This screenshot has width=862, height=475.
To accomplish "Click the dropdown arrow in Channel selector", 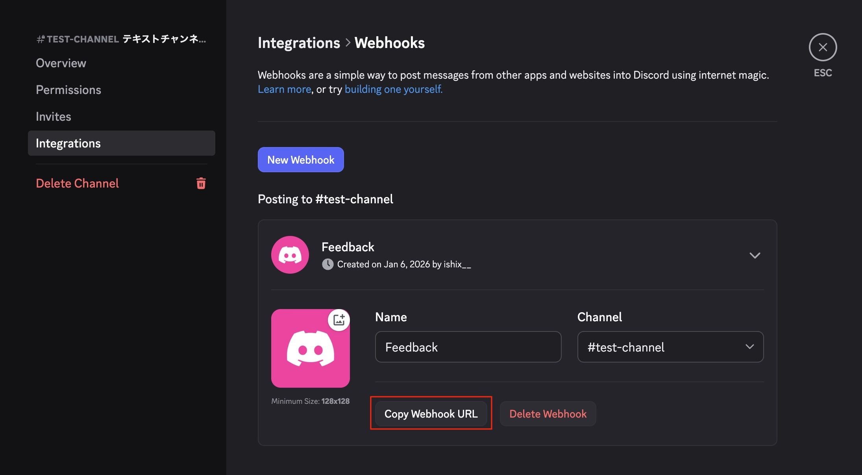I will click(x=749, y=347).
